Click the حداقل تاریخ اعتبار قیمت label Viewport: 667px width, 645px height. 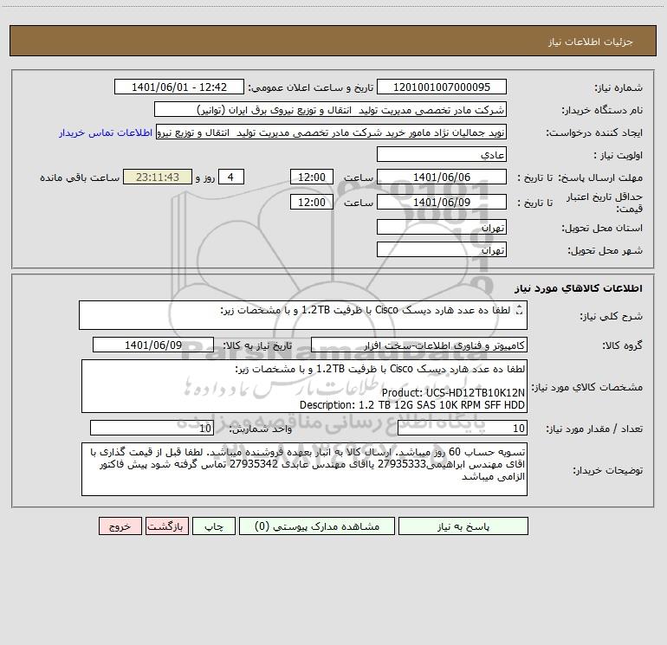click(605, 203)
